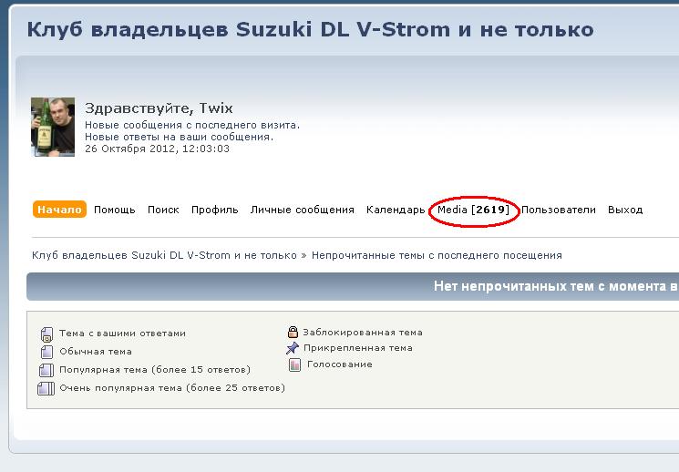Image resolution: width=679 pixels, height=472 pixels.
Task: Open the Профиль menu item
Action: 214,210
